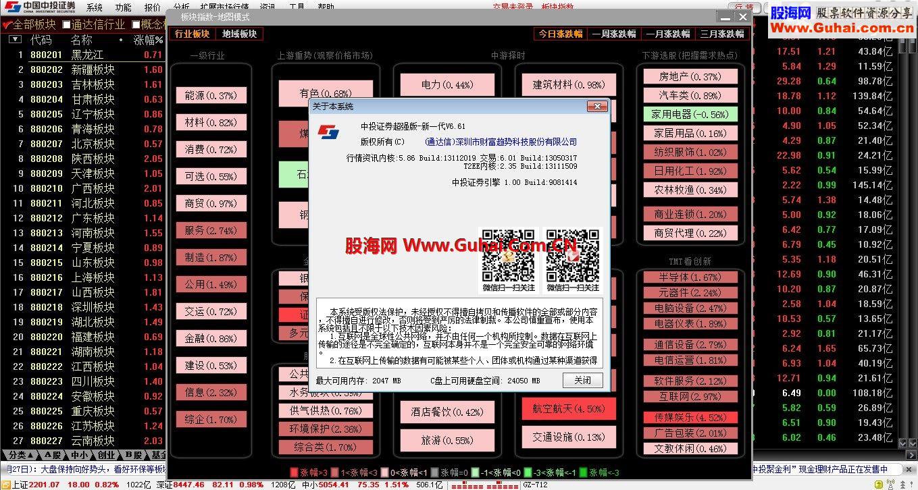918x490 pixels.
Task: Open the 系统 menu
Action: click(x=95, y=7)
